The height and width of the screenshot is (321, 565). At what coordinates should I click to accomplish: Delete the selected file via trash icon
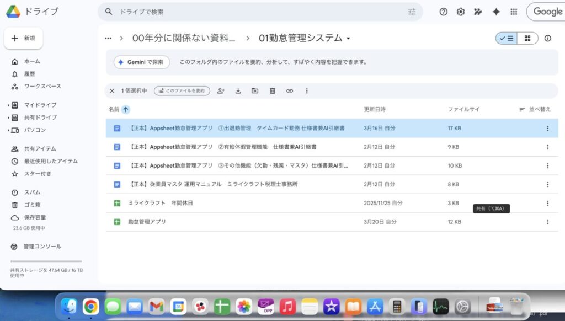(272, 90)
